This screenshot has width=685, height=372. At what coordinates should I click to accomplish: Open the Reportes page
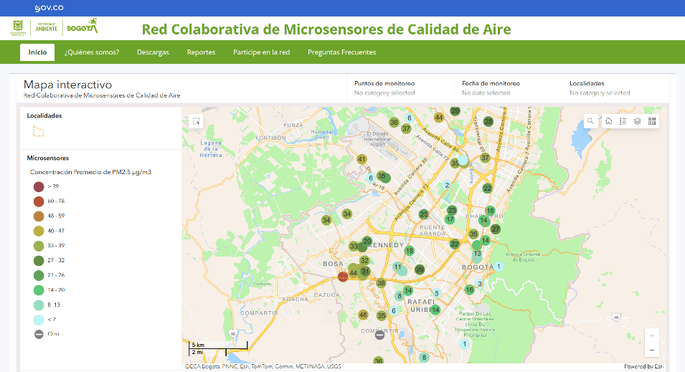[x=201, y=52]
